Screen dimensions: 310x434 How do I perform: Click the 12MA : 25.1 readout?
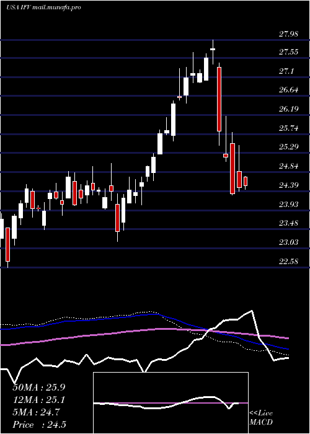(x=39, y=400)
